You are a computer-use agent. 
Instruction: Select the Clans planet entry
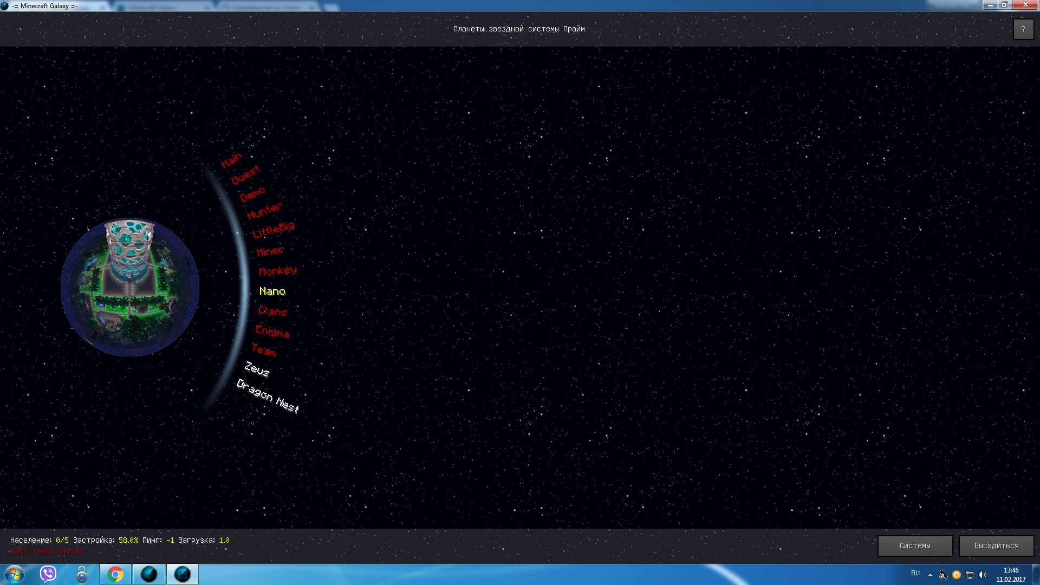(272, 311)
